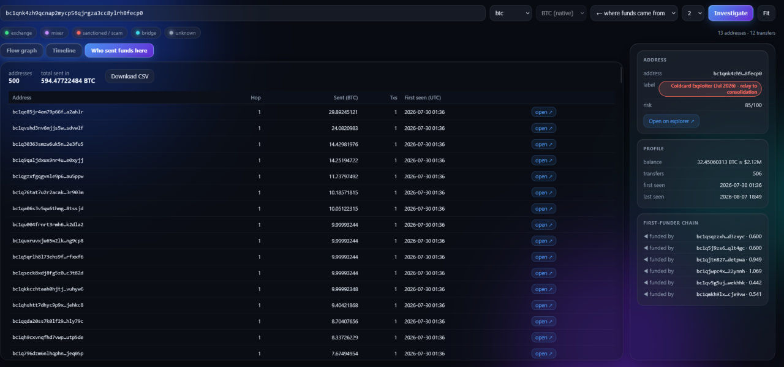Toggle the bridge legend filter
The width and height of the screenshot is (784, 367).
point(146,33)
